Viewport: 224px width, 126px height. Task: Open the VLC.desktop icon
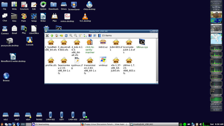point(85,17)
